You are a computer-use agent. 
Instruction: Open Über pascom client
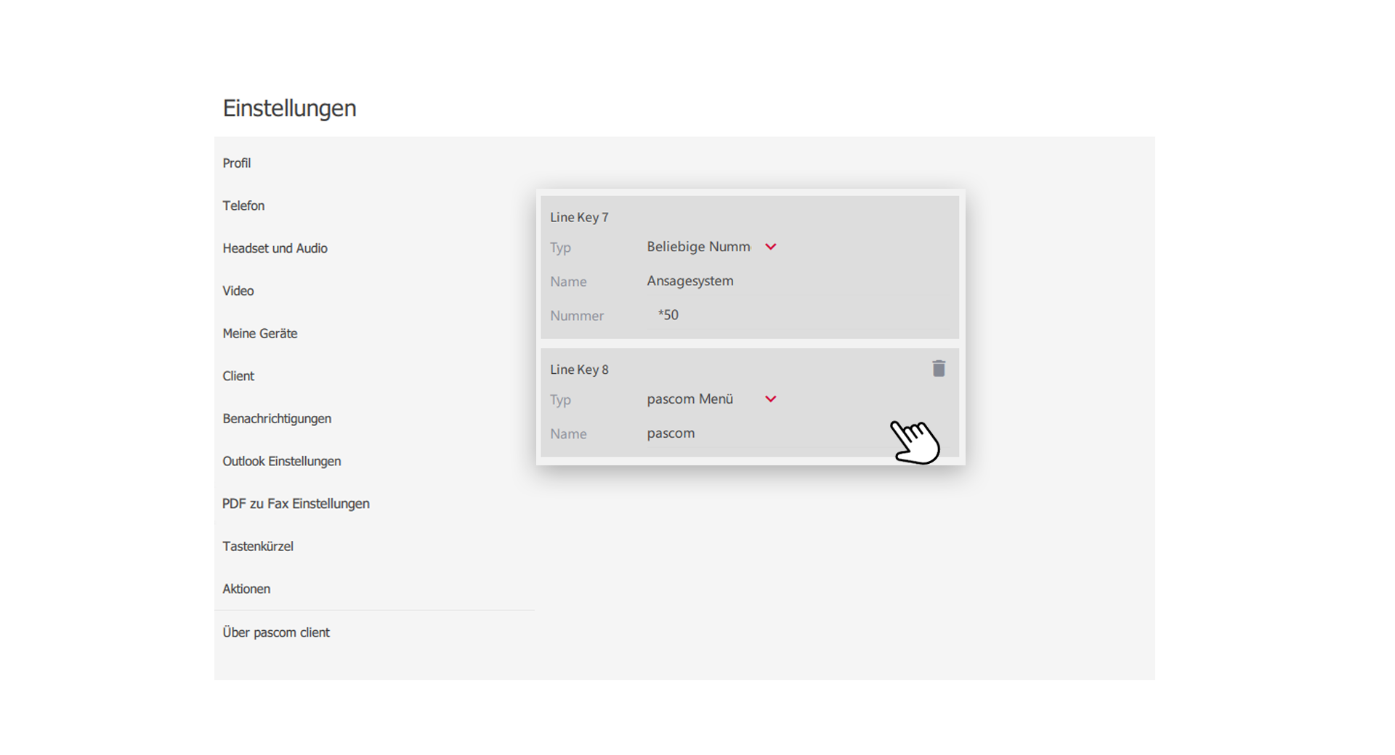pos(276,633)
